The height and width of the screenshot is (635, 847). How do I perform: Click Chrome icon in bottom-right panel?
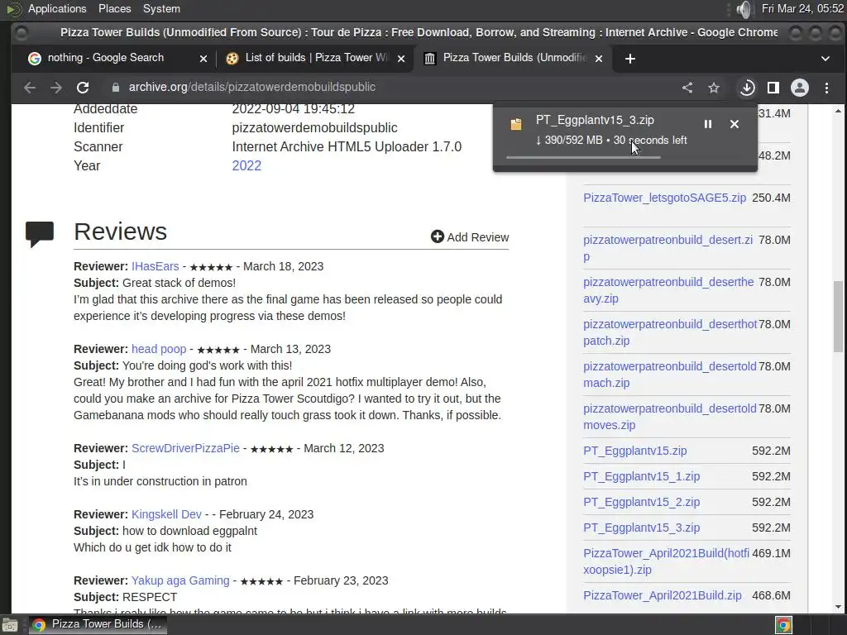tap(784, 625)
